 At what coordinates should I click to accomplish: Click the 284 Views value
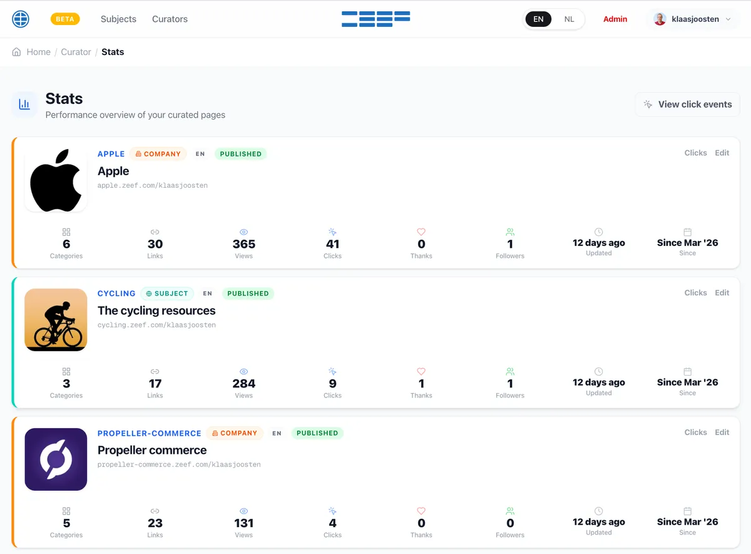click(244, 384)
